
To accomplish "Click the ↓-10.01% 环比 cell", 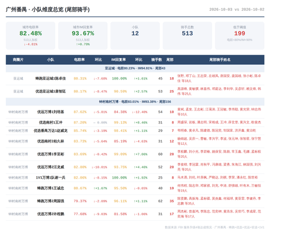I will (99, 167).
